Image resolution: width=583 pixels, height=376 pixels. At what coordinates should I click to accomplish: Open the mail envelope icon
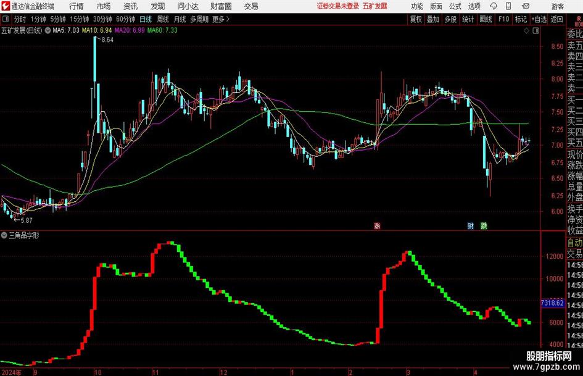pos(526,6)
